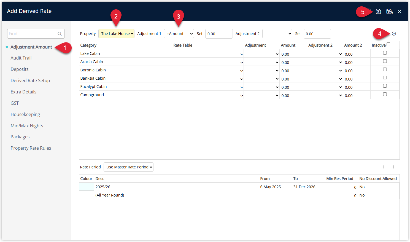Click the 6 May 2025 From date
Image resolution: width=410 pixels, height=242 pixels.
pyautogui.click(x=271, y=187)
